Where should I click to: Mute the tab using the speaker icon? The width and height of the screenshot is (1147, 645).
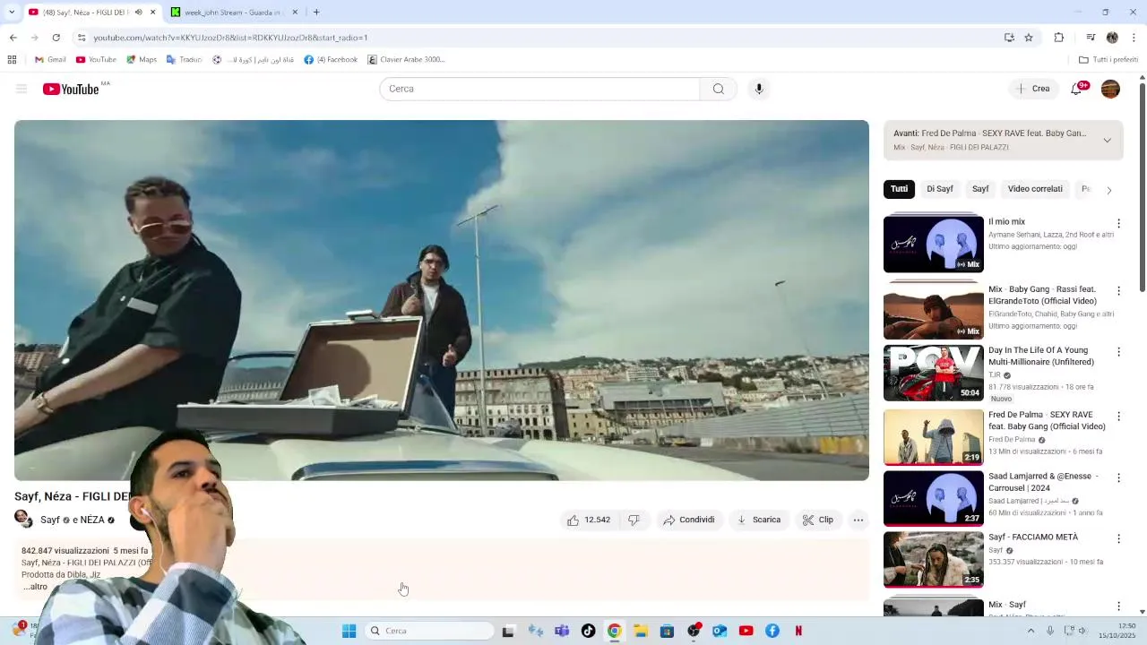(138, 13)
